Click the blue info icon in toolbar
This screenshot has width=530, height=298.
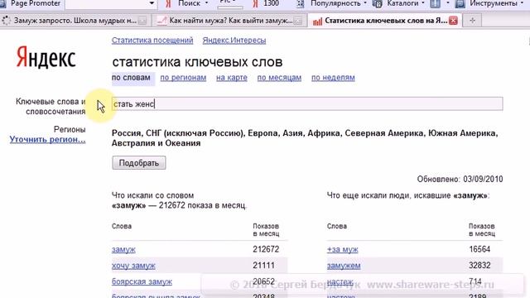435,3
